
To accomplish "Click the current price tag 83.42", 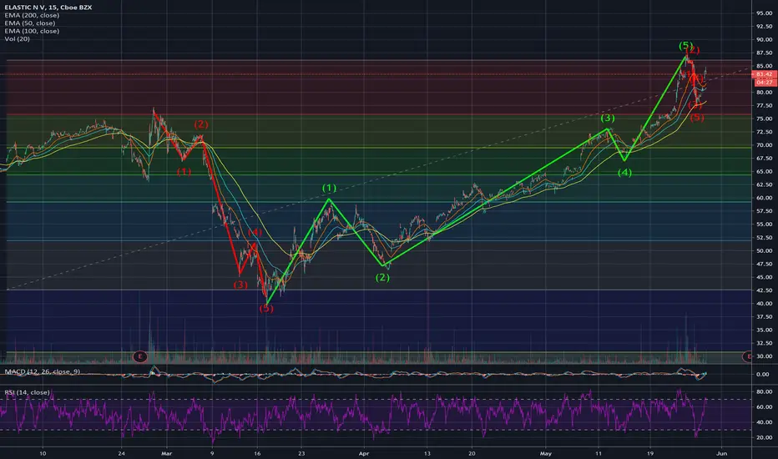I will tap(764, 74).
